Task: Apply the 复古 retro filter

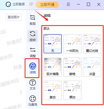Action: (53, 90)
